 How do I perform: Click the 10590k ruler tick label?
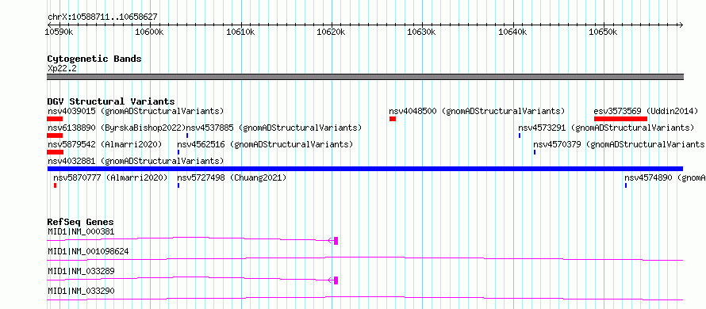point(59,32)
